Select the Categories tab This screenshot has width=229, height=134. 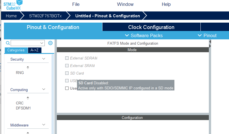[16, 50]
